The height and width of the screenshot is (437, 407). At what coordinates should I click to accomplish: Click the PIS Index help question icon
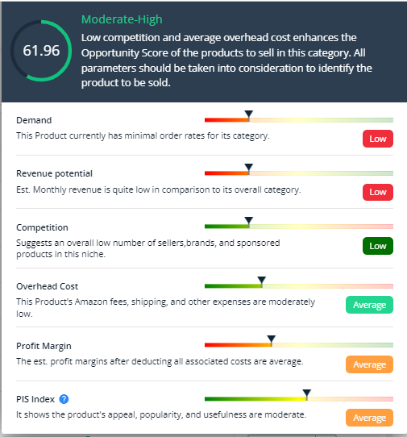[64, 399]
